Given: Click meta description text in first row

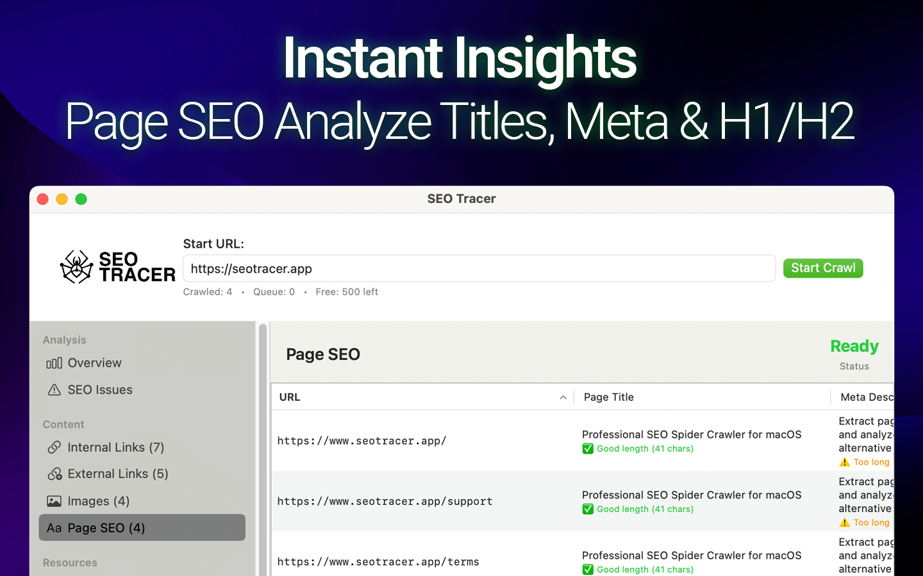Looking at the screenshot, I should pos(866,435).
